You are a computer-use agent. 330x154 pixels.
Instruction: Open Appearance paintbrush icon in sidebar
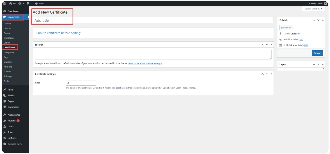click(x=5, y=115)
